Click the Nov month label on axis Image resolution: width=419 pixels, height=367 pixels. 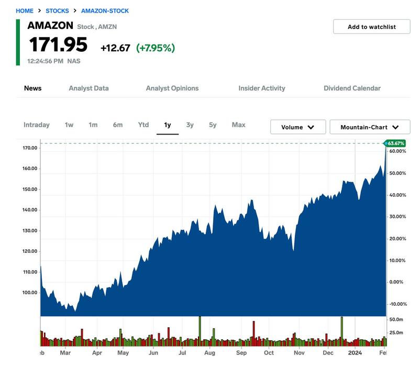tap(299, 353)
